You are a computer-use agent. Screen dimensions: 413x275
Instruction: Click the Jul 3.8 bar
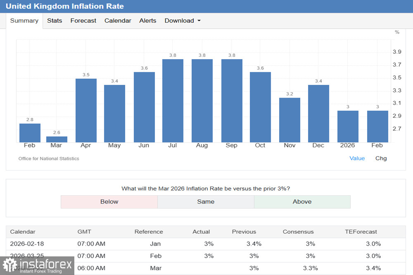coord(173,100)
